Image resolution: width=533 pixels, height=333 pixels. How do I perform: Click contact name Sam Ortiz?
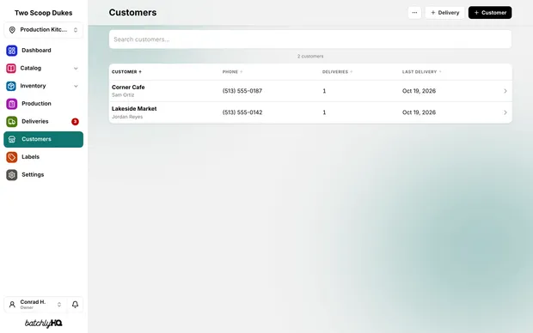click(123, 95)
